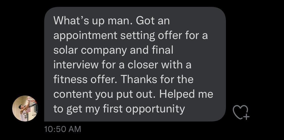Image resolution: width=284 pixels, height=140 pixels.
Task: Click "to get my" on the last line
Action: point(76,109)
